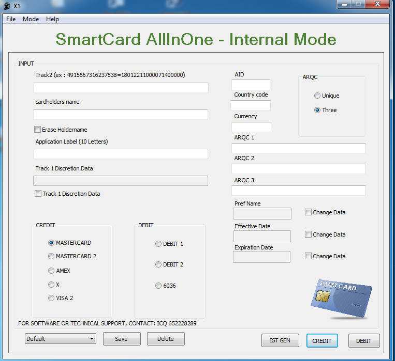This screenshot has height=361, width=395.
Task: Click the ARQC 1 input field
Action: (x=299, y=148)
